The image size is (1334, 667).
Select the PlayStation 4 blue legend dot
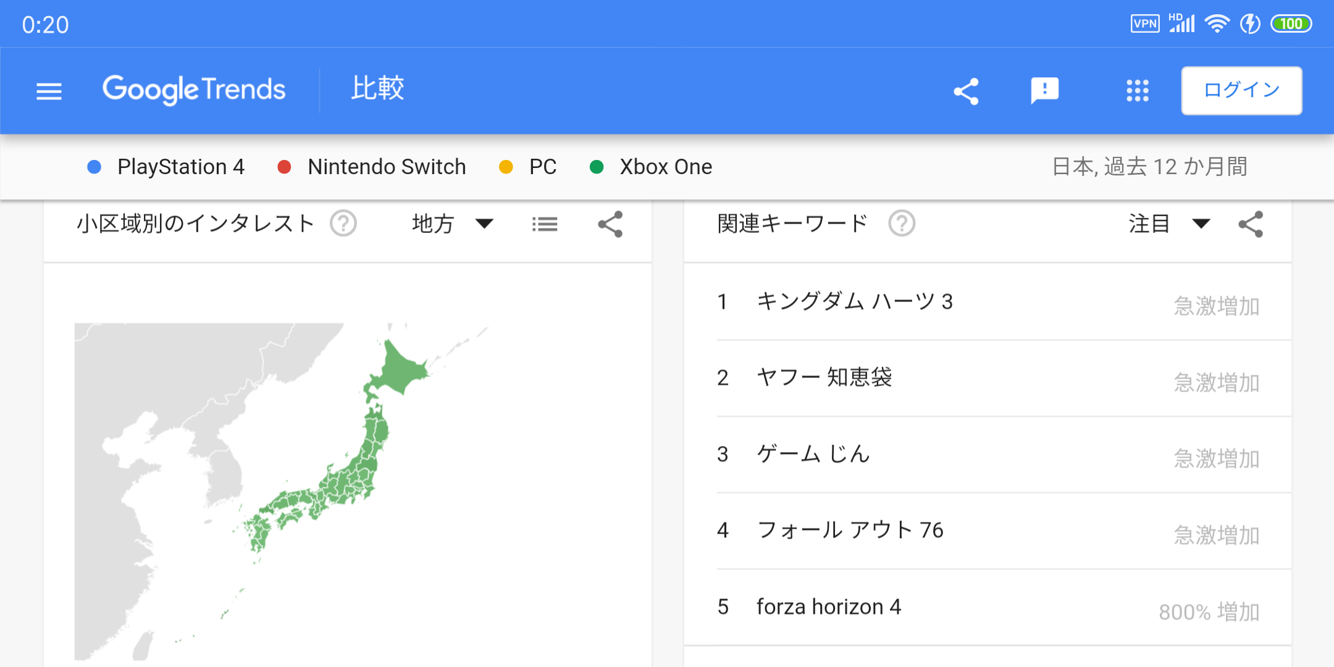click(94, 167)
